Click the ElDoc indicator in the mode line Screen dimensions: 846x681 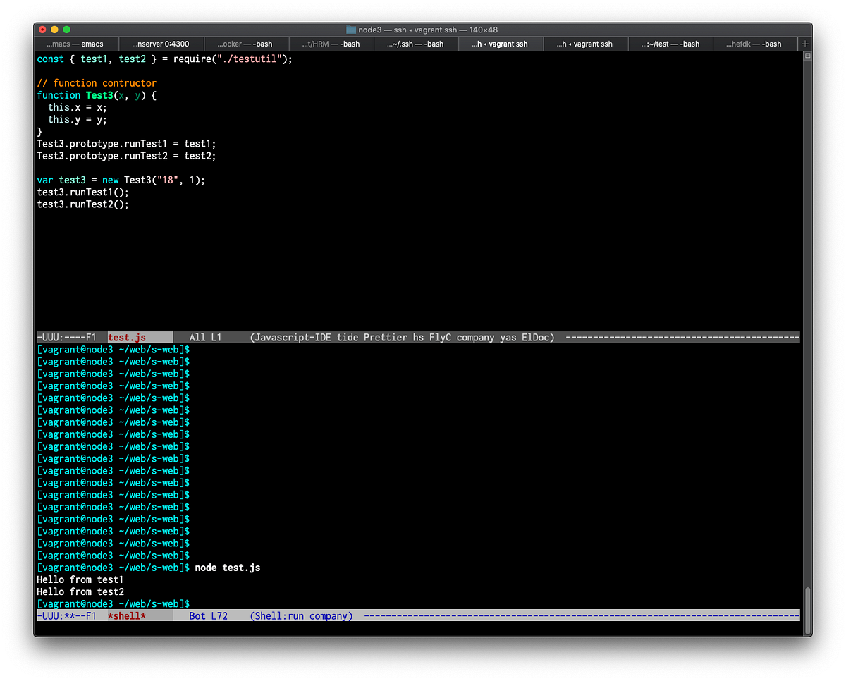pos(537,337)
